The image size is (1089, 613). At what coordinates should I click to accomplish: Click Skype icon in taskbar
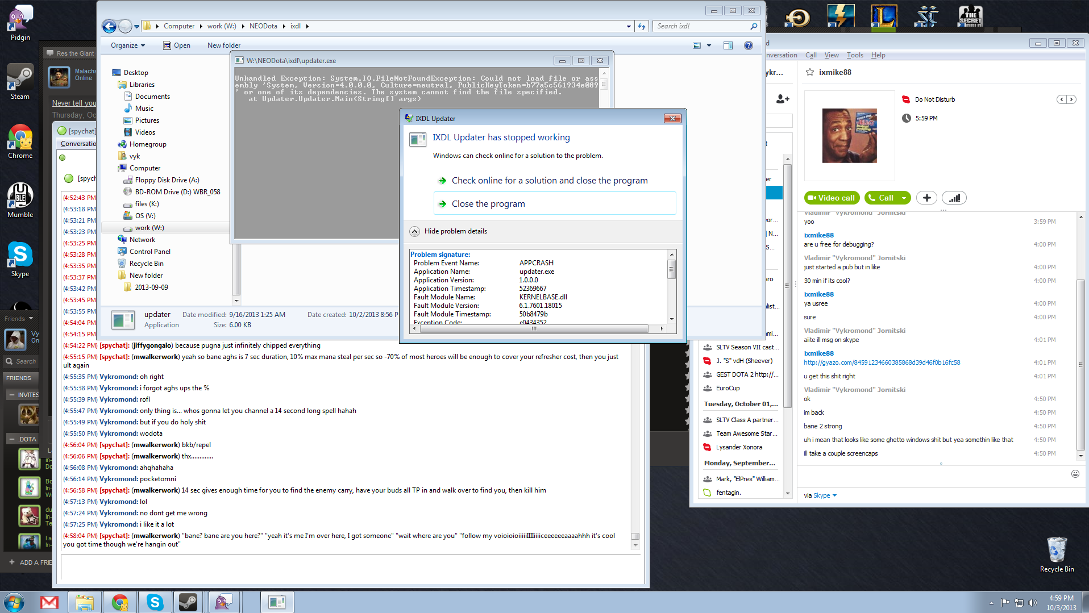coord(155,602)
